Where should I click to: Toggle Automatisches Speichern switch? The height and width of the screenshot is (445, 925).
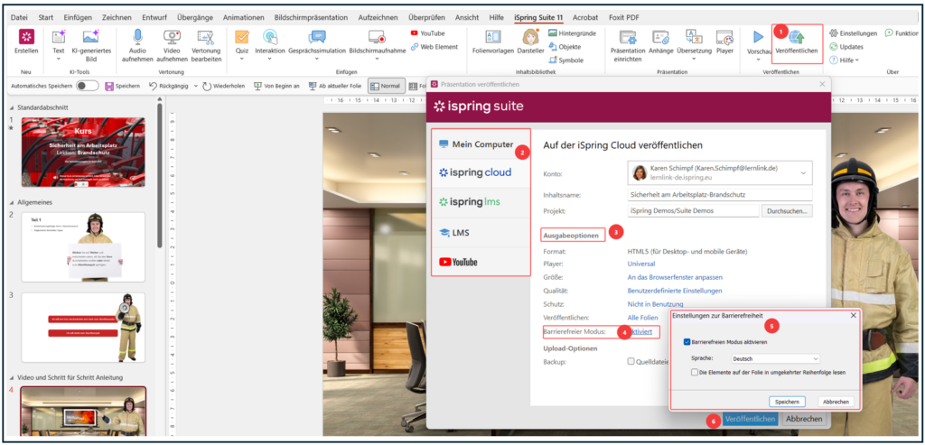coord(88,86)
